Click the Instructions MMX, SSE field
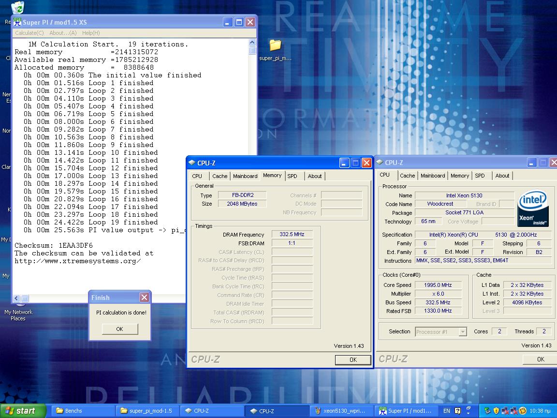 pyautogui.click(x=483, y=261)
